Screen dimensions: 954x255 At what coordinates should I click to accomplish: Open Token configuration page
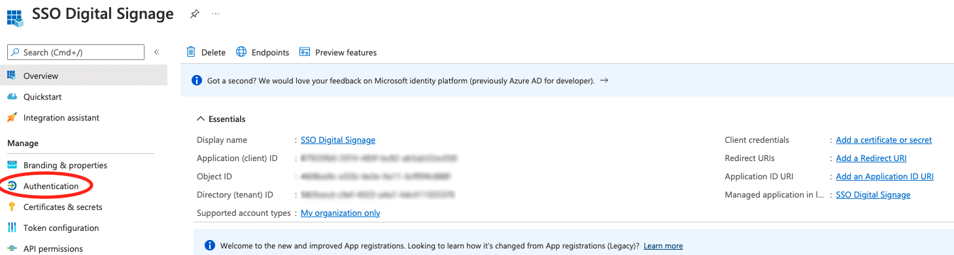tap(61, 228)
